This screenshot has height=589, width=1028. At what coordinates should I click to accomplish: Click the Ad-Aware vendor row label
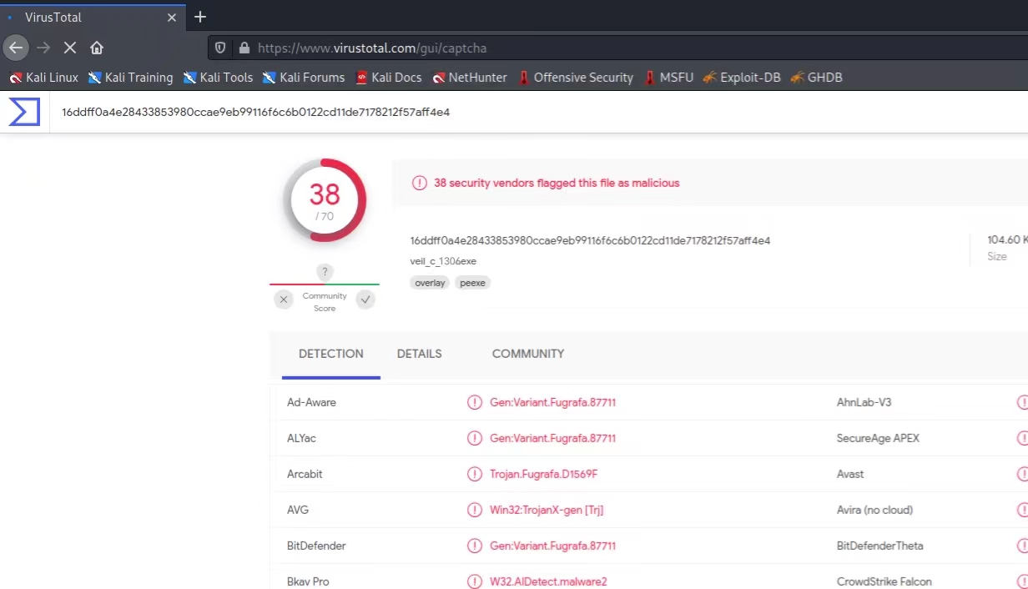click(x=311, y=402)
